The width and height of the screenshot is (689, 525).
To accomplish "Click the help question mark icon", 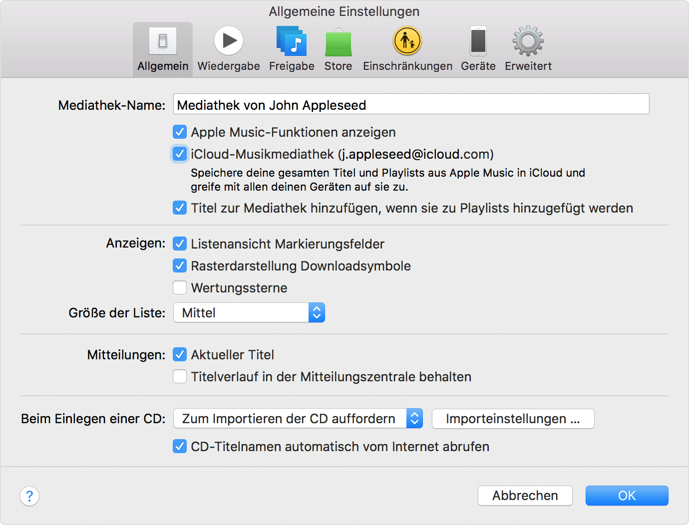I will pos(29,496).
